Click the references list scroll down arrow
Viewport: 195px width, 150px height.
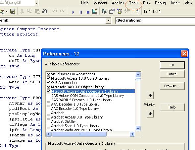pos(138,128)
